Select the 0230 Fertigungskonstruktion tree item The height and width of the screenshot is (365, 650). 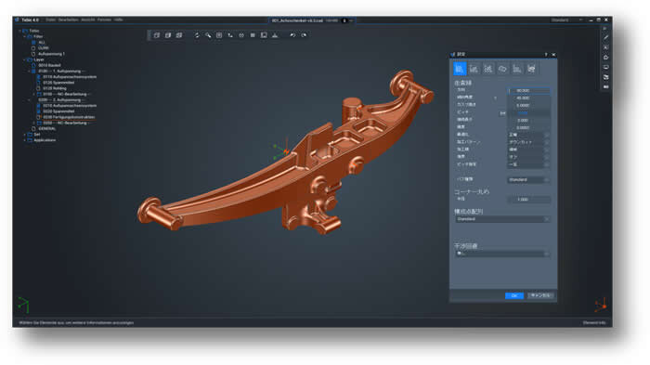click(x=69, y=117)
